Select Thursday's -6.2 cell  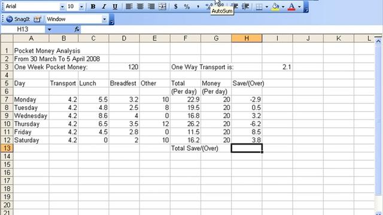[247, 124]
